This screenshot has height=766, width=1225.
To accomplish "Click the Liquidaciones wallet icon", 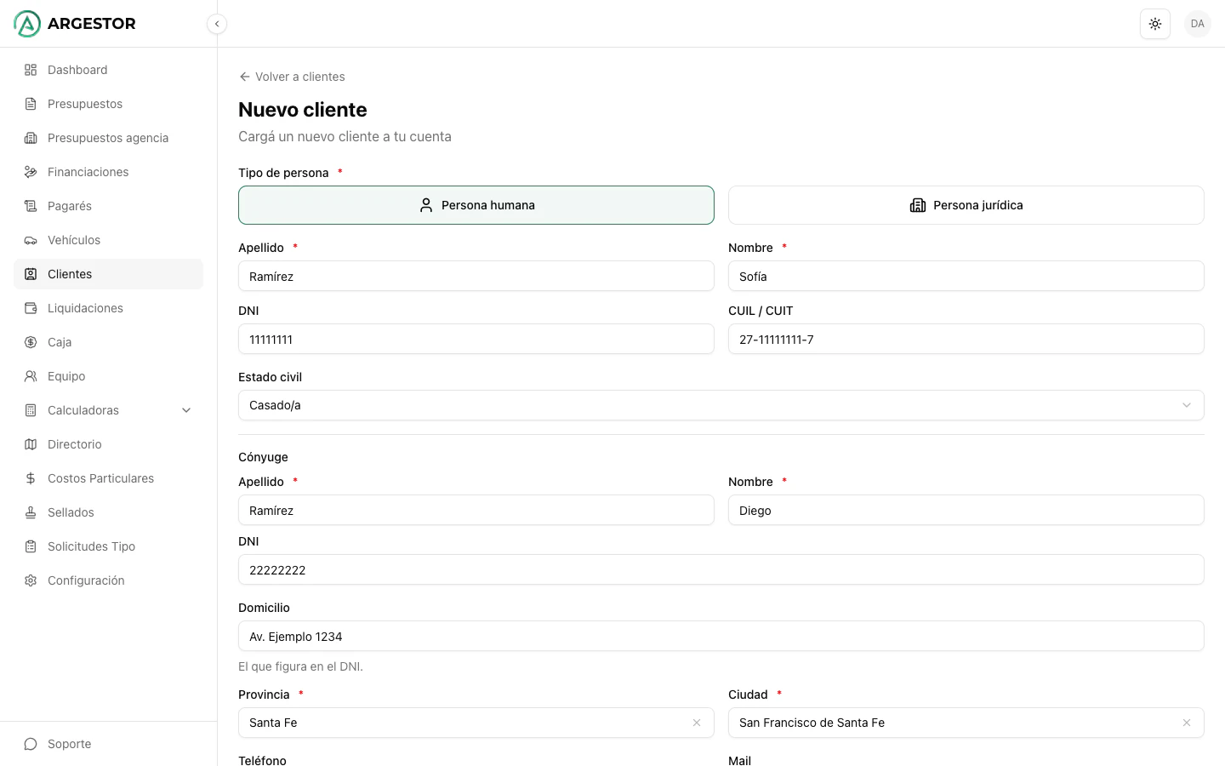I will [31, 308].
